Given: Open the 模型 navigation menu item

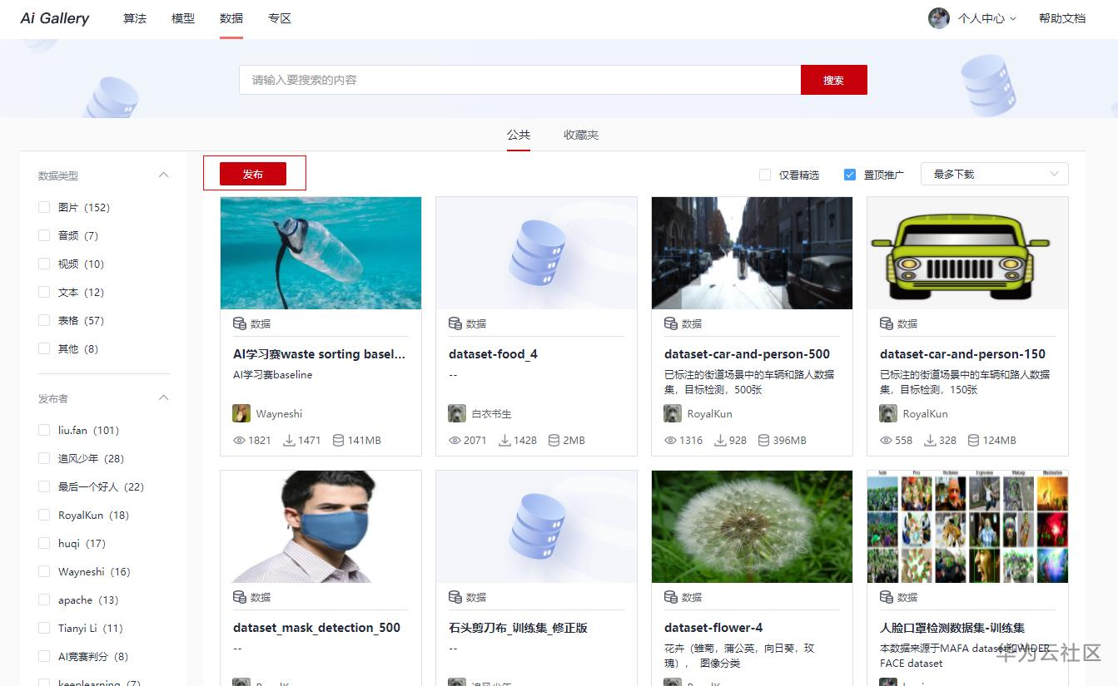Looking at the screenshot, I should click(x=183, y=18).
